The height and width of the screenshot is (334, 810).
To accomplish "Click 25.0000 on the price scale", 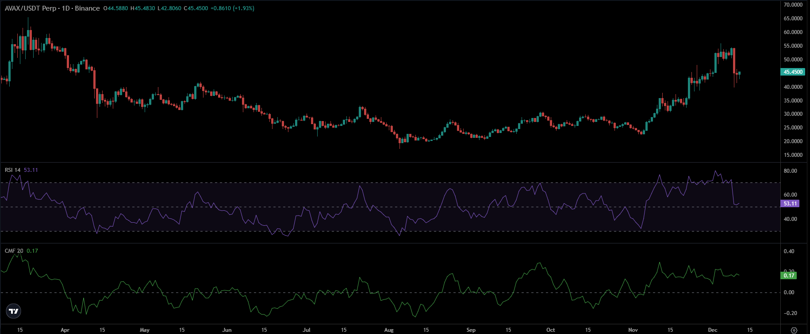I will [x=793, y=128].
